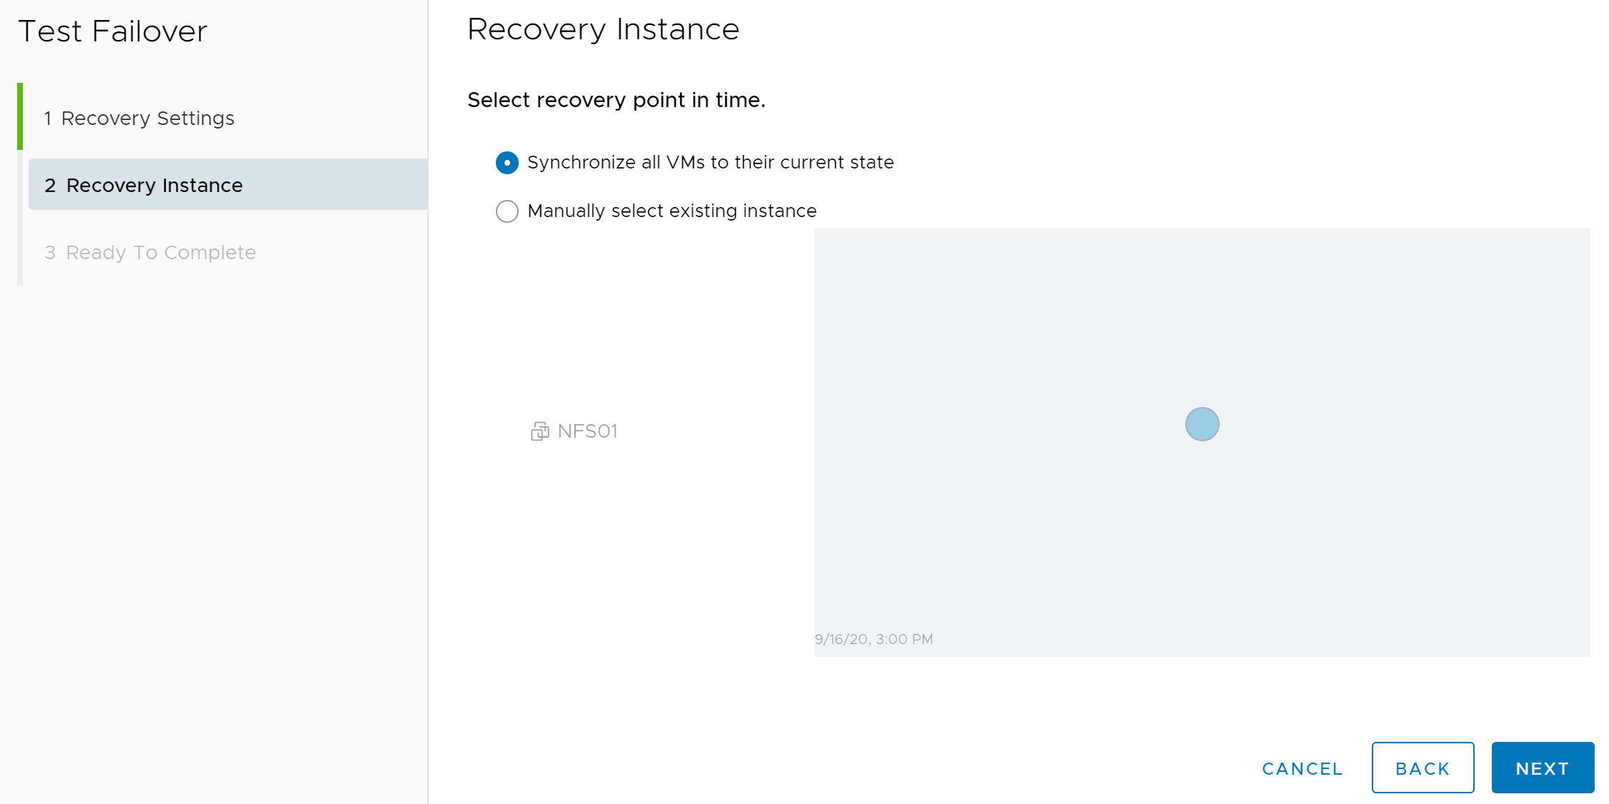
Task: Click 'Select recovery point in time.' text
Action: click(616, 100)
